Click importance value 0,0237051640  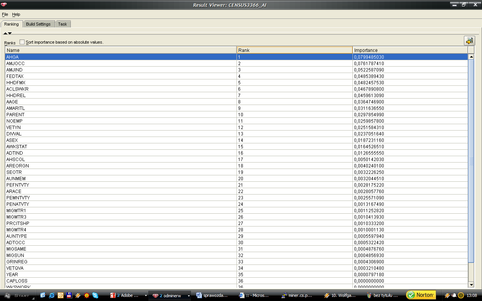tap(369, 134)
